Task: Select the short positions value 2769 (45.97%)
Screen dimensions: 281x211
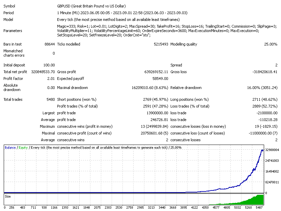Action: (x=156, y=99)
